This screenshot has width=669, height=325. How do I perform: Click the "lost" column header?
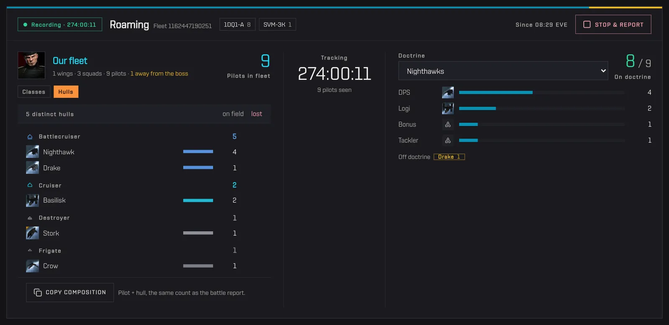tap(257, 114)
